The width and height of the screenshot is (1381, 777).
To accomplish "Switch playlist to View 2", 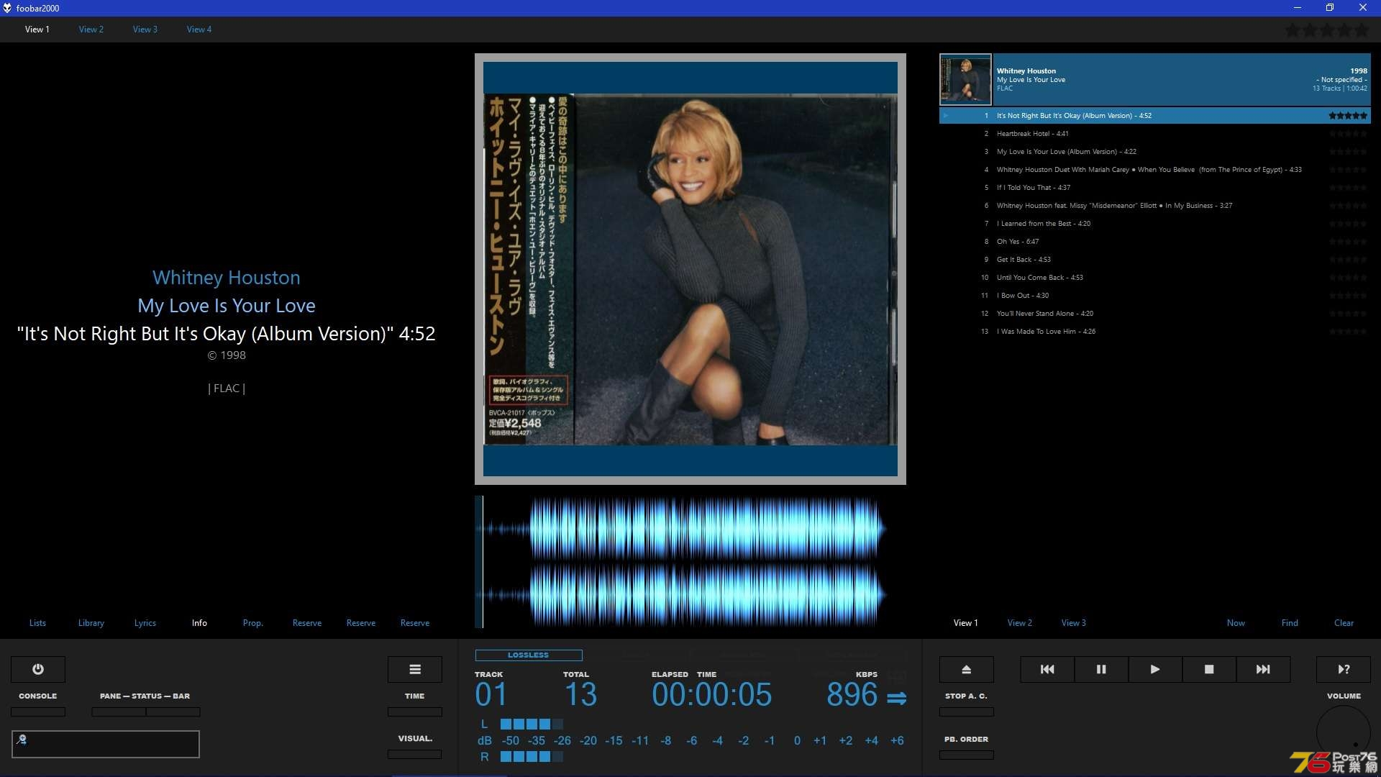I will [x=1020, y=623].
